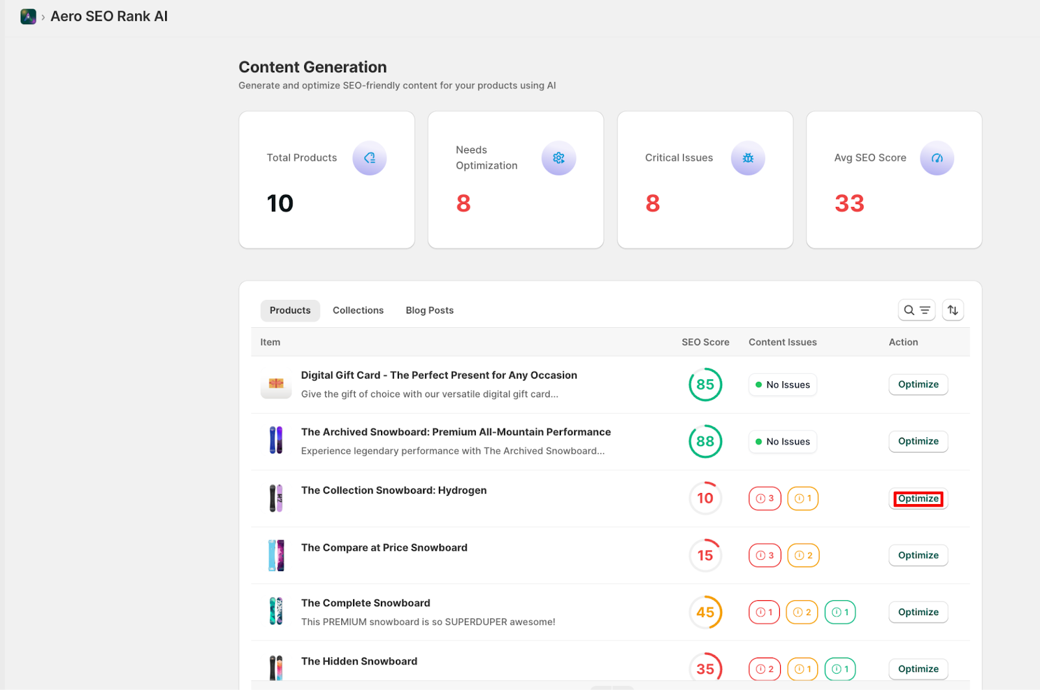Screen dimensions: 1040x690
Task: Click No Issues badge for Archived Snowboard
Action: pyautogui.click(x=782, y=442)
